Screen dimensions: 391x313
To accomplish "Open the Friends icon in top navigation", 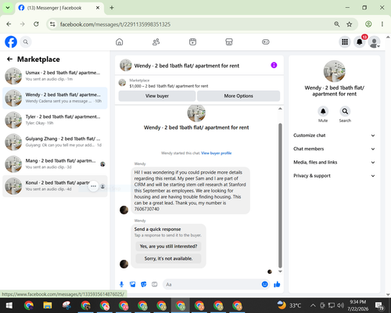I will point(156,41).
